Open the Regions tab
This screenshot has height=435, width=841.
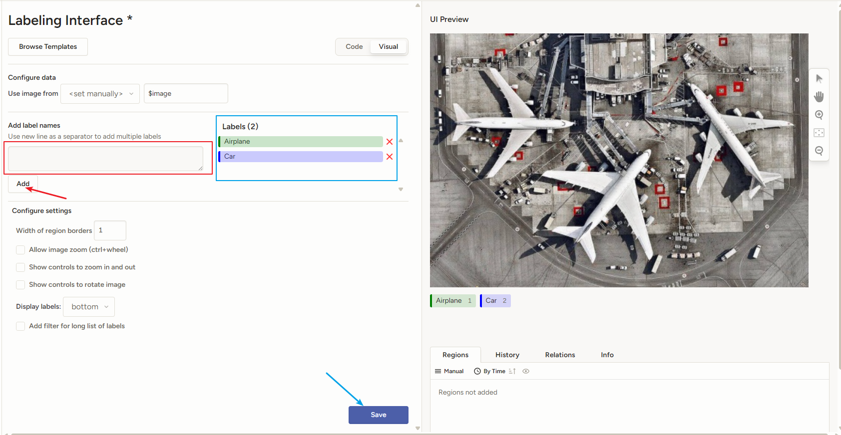455,355
